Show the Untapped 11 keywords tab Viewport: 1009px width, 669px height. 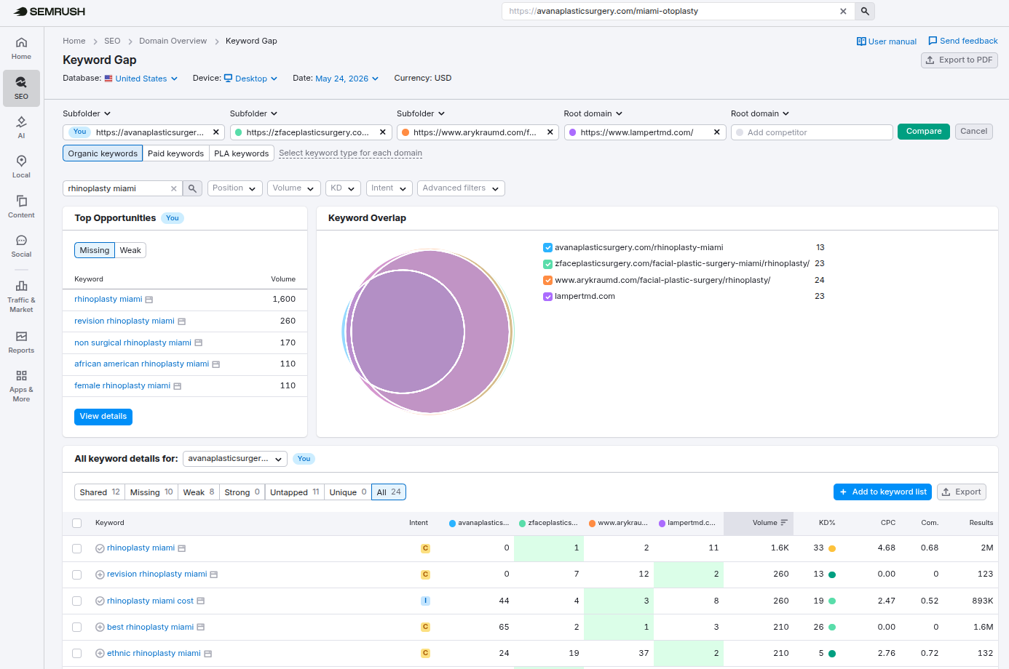coord(295,492)
